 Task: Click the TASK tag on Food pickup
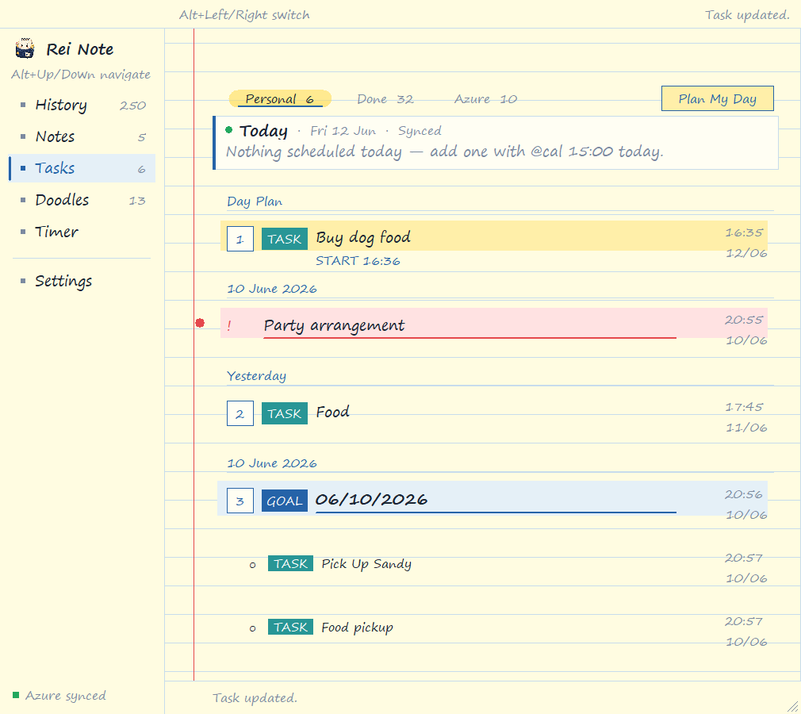tap(291, 627)
